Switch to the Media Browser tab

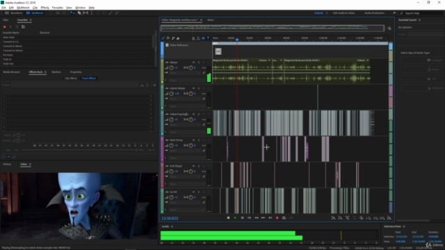click(11, 72)
